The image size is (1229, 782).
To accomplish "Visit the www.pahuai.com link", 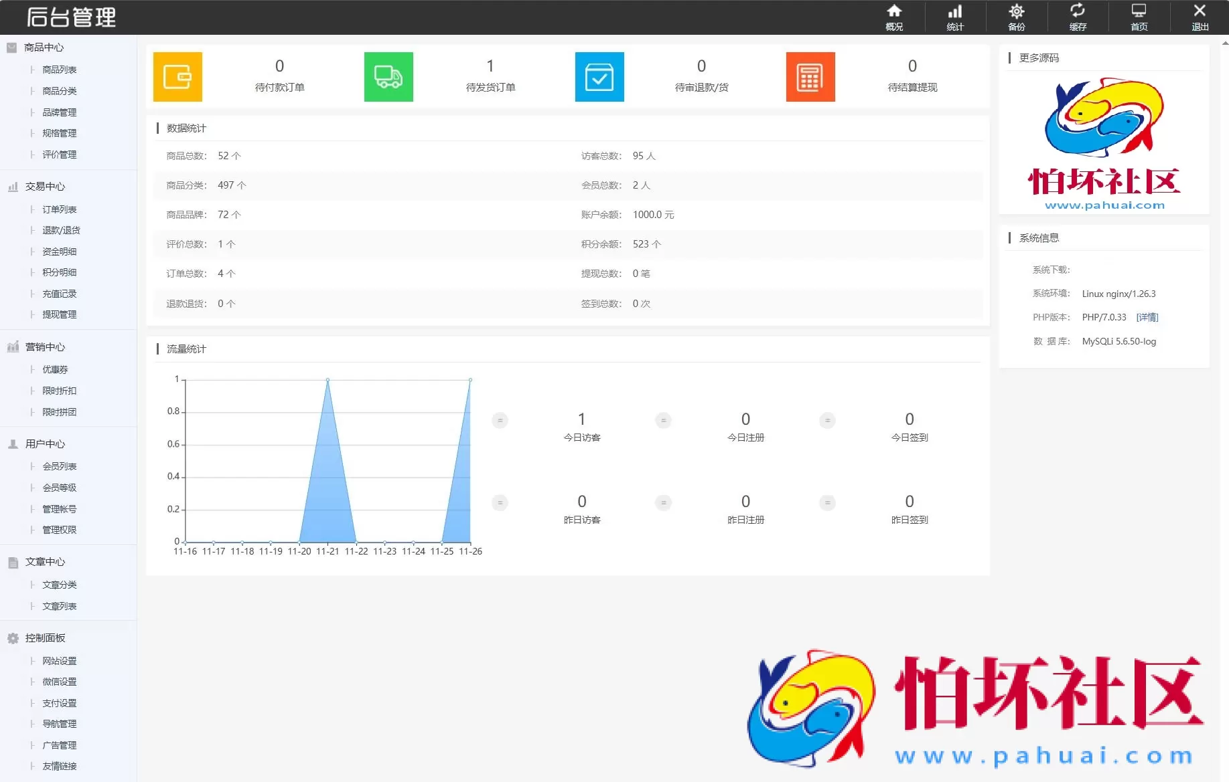I will pos(1104,206).
